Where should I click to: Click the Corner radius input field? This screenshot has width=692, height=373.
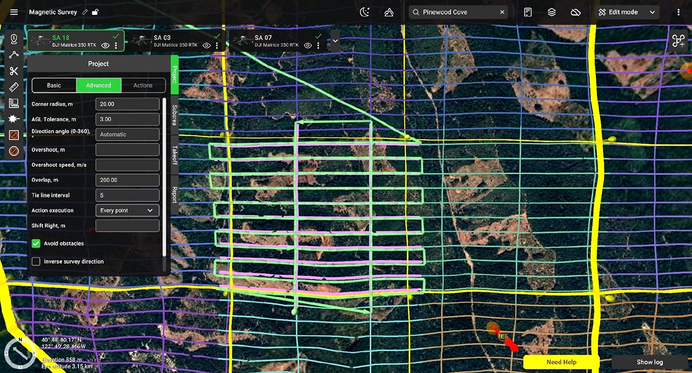[x=127, y=104]
